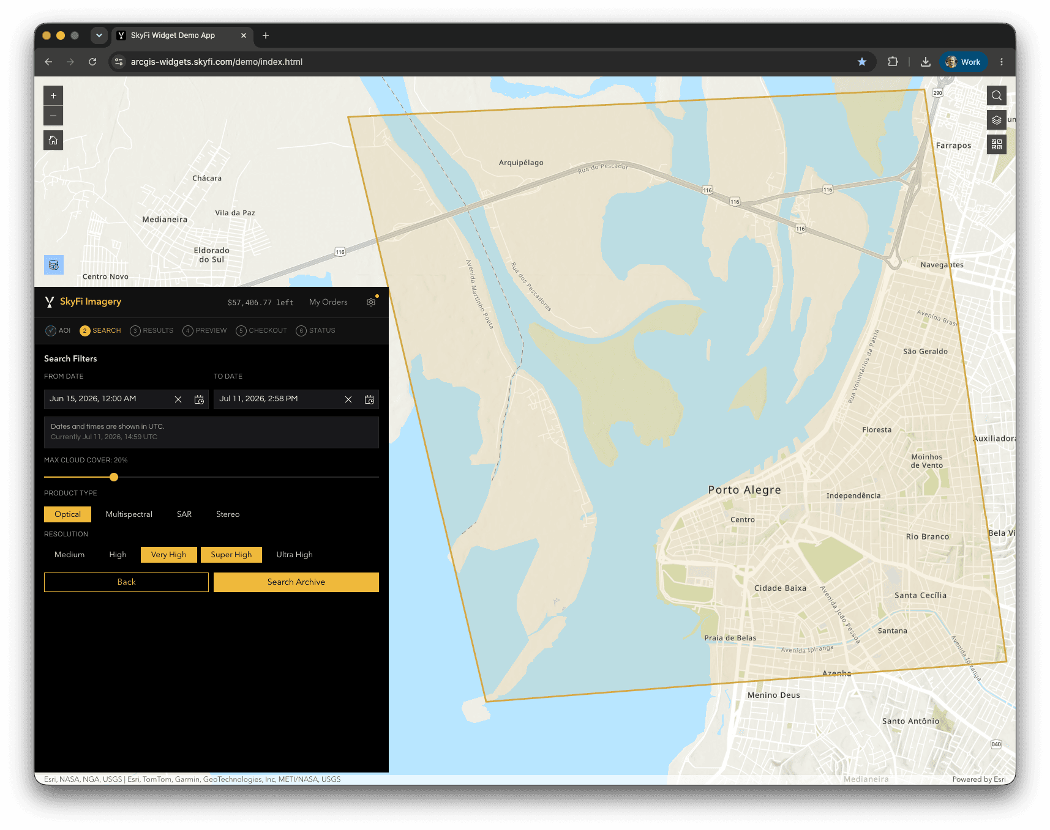Image resolution: width=1050 pixels, height=830 pixels.
Task: Reload the current page
Action: pos(92,62)
